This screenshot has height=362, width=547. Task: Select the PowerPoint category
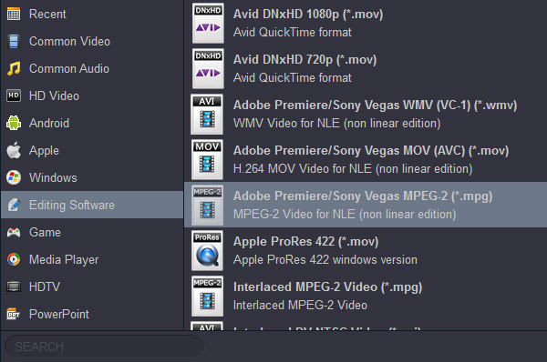click(x=92, y=314)
